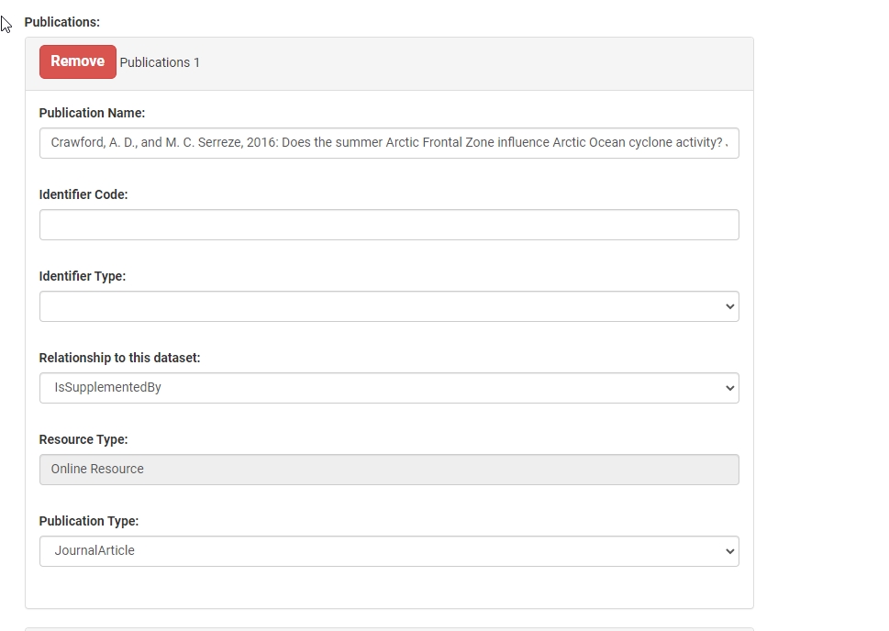889x631 pixels.
Task: Click the red Remove button
Action: click(x=78, y=61)
